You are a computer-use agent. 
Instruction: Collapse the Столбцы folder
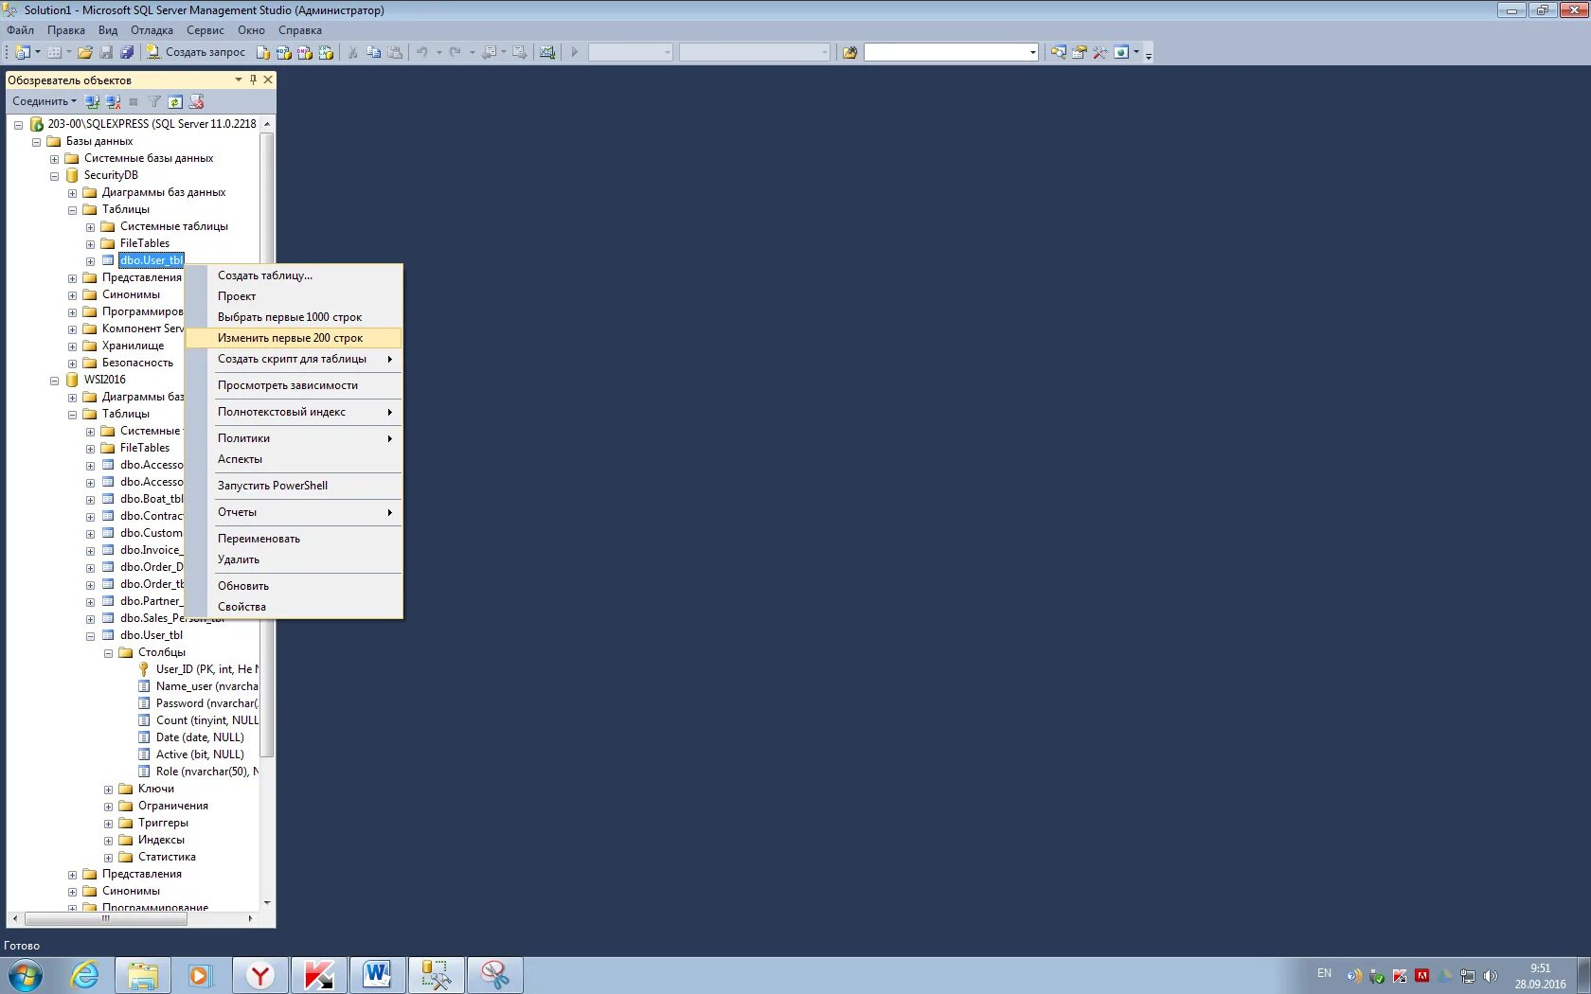click(108, 653)
